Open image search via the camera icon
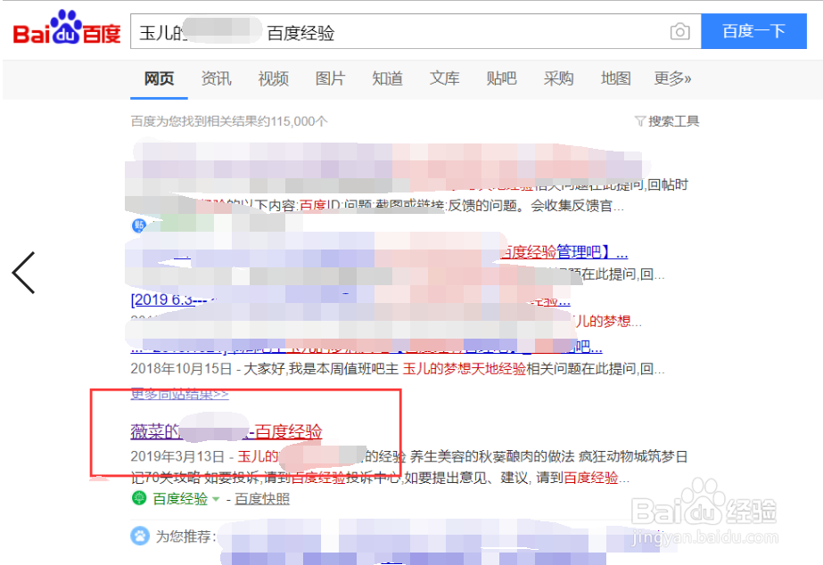This screenshot has height=565, width=823. (680, 30)
